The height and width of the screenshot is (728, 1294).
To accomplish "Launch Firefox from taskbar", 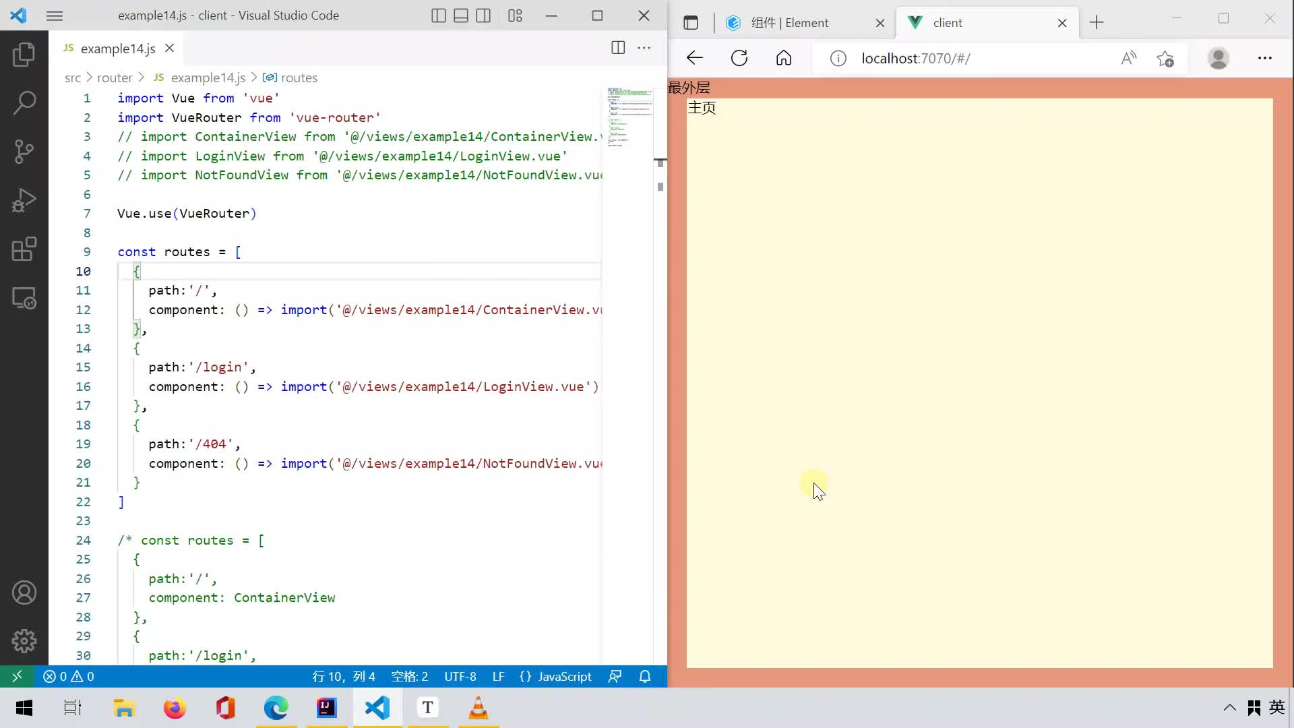I will [x=175, y=708].
